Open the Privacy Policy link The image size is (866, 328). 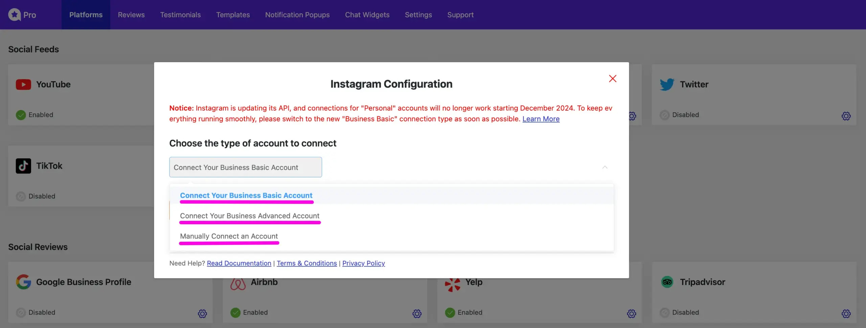pyautogui.click(x=364, y=263)
